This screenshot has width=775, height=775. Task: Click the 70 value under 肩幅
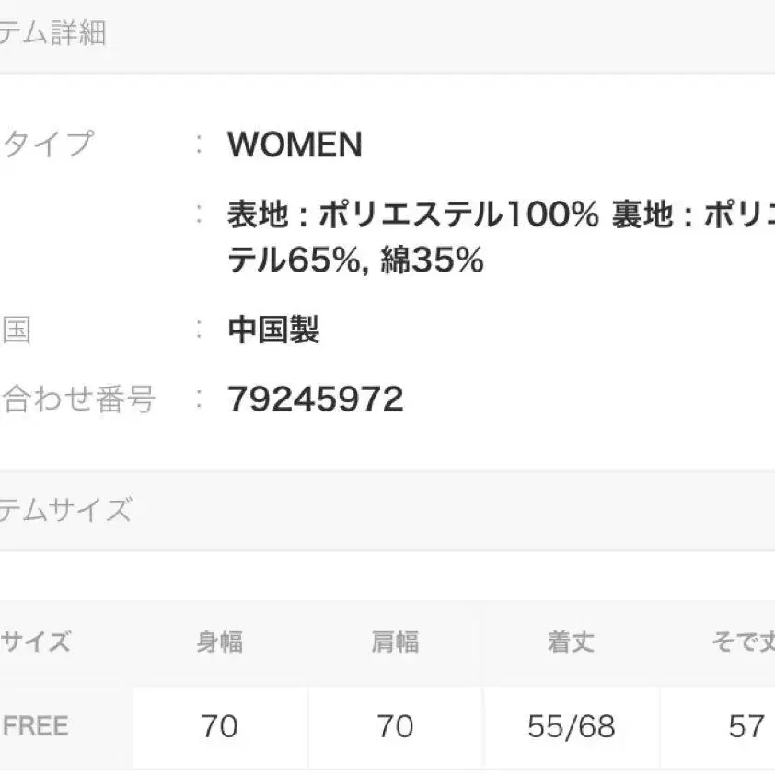click(x=395, y=727)
